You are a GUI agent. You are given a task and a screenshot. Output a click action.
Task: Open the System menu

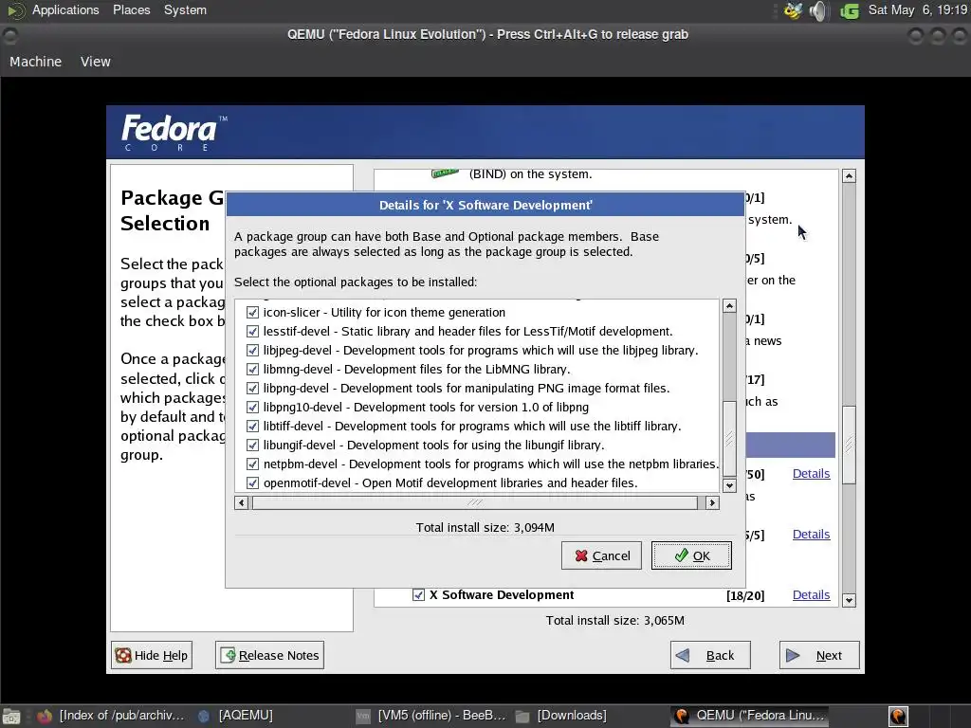tap(185, 9)
